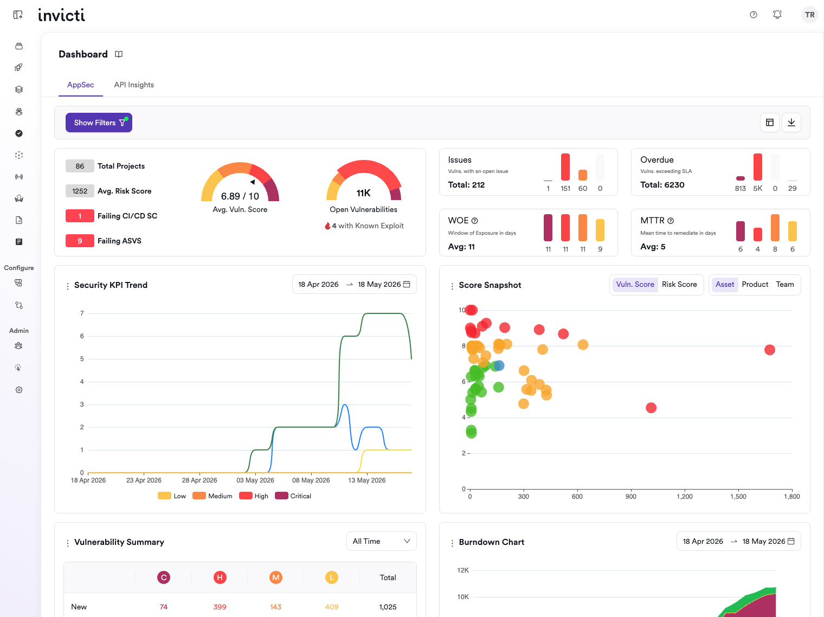Click the Issues bar labeled 151
Image resolution: width=824 pixels, height=617 pixels.
click(565, 167)
